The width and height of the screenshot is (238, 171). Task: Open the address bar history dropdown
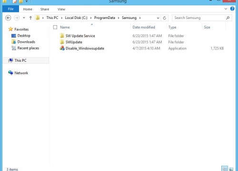click(158, 18)
